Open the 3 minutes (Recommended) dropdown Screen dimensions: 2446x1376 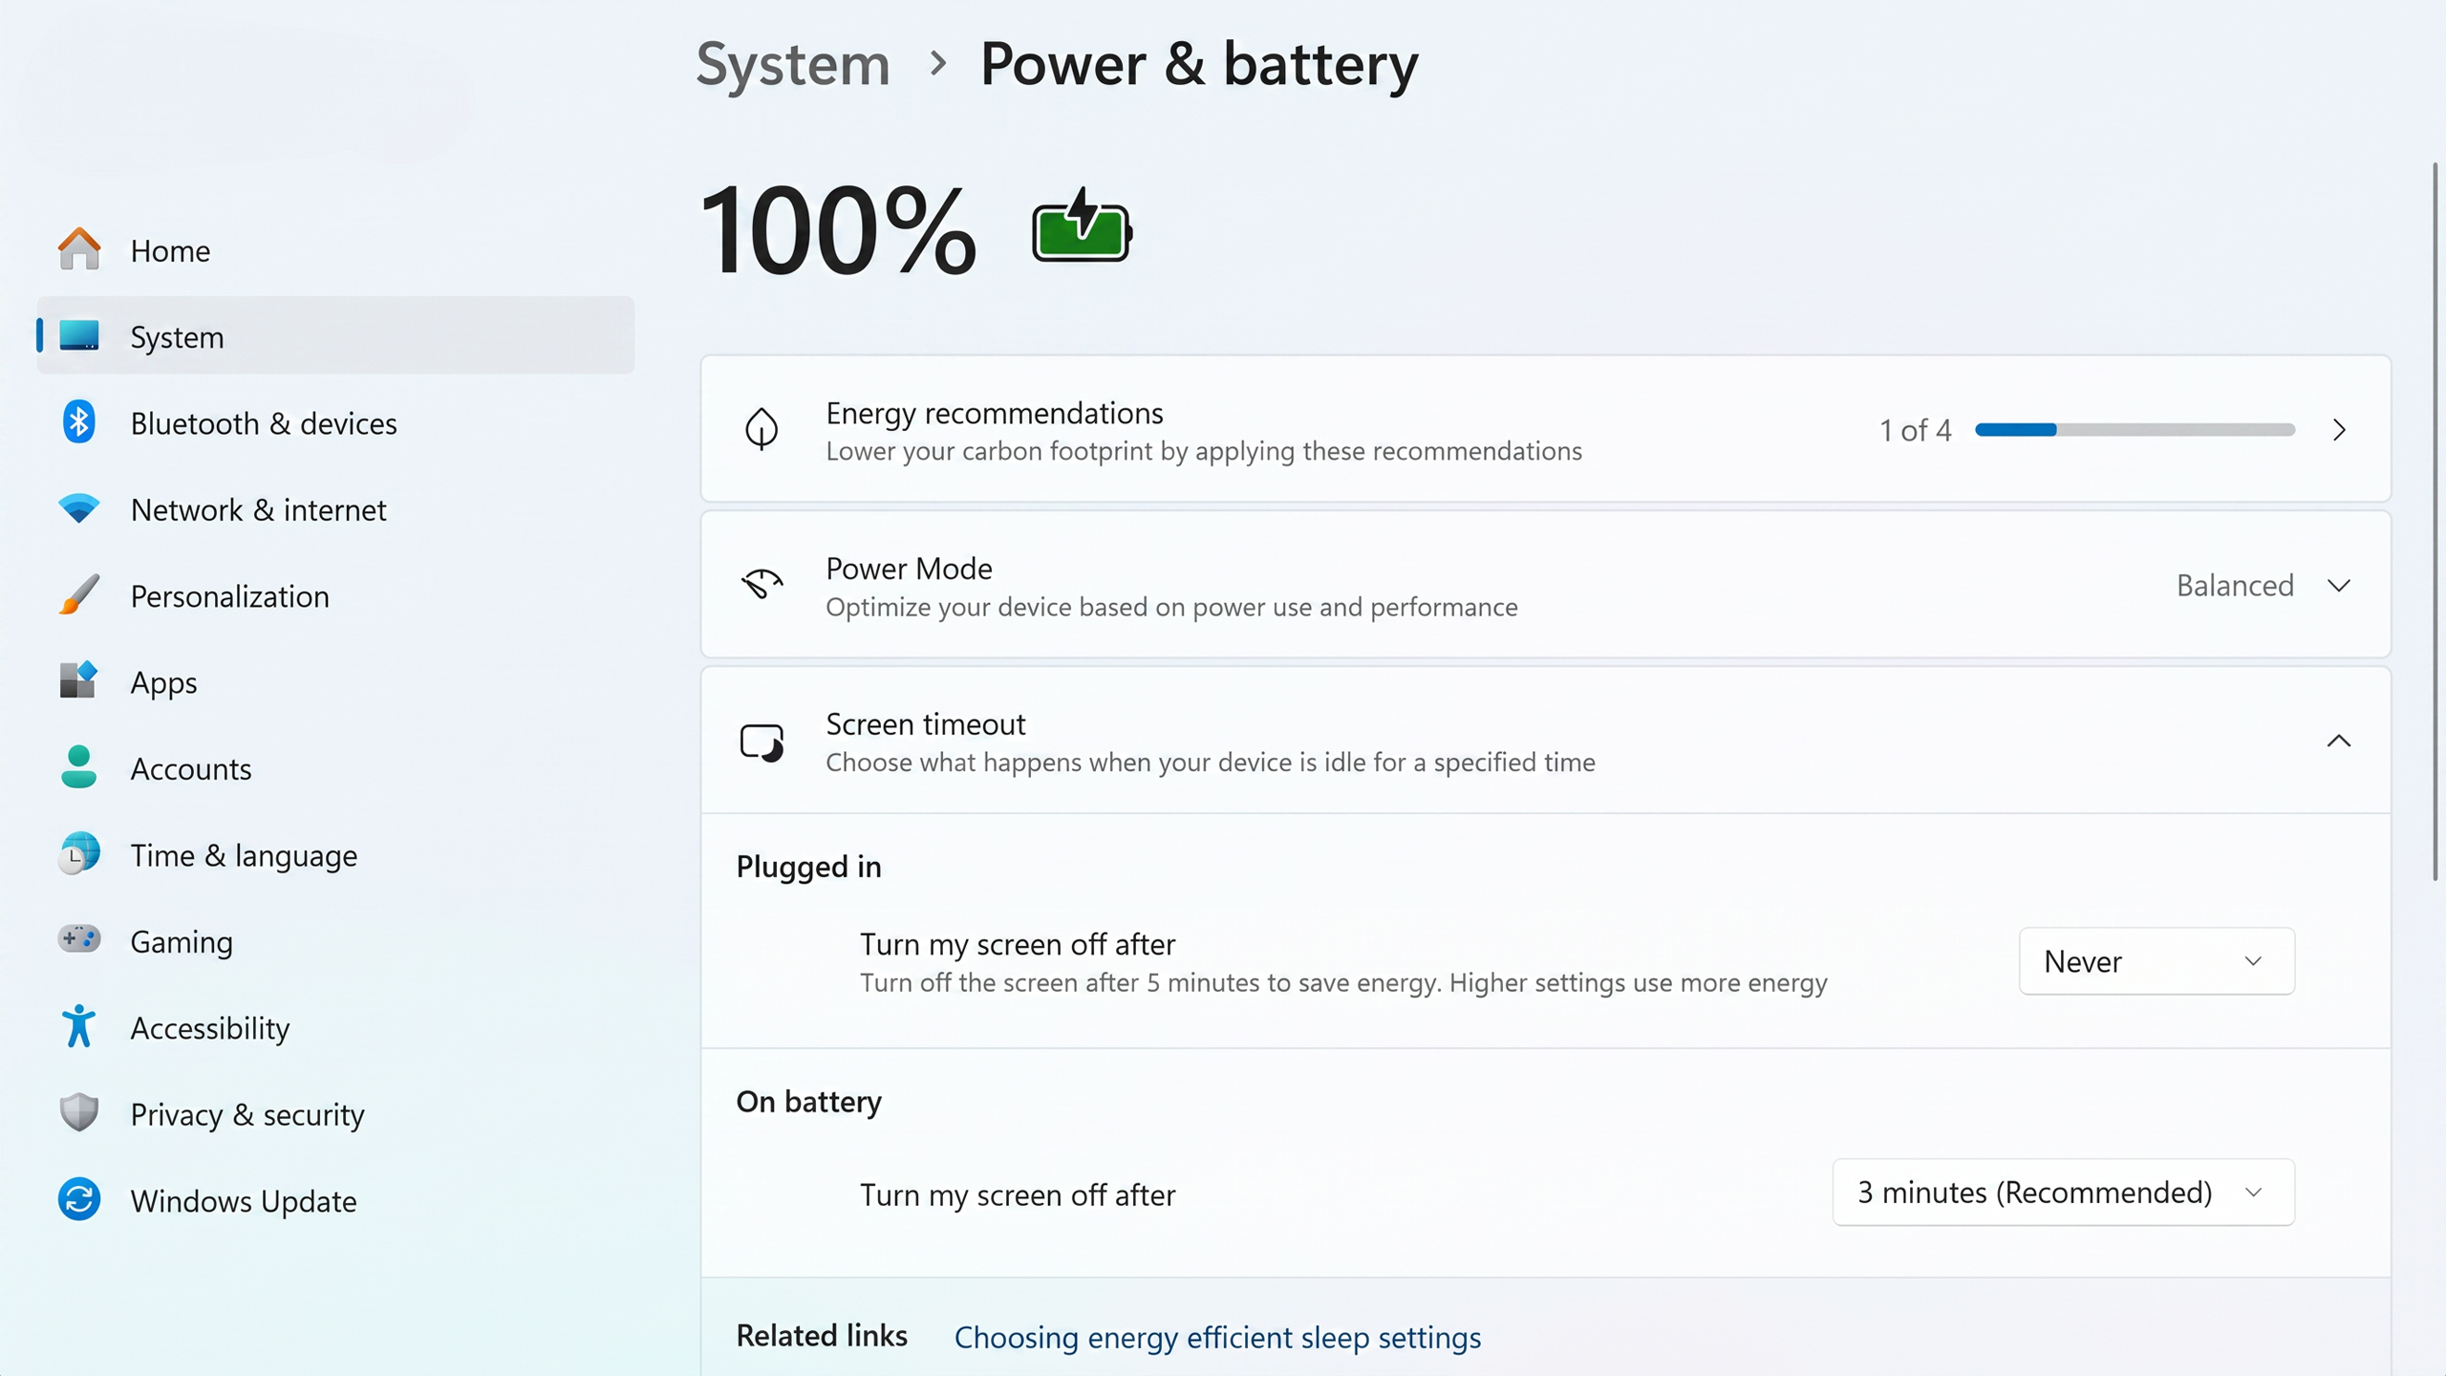pyautogui.click(x=2064, y=1193)
